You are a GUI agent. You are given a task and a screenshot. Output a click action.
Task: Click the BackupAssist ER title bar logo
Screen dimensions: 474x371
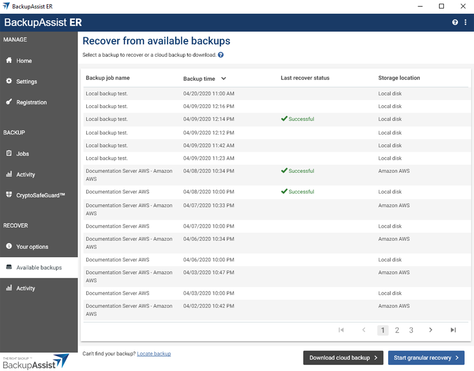6,6
